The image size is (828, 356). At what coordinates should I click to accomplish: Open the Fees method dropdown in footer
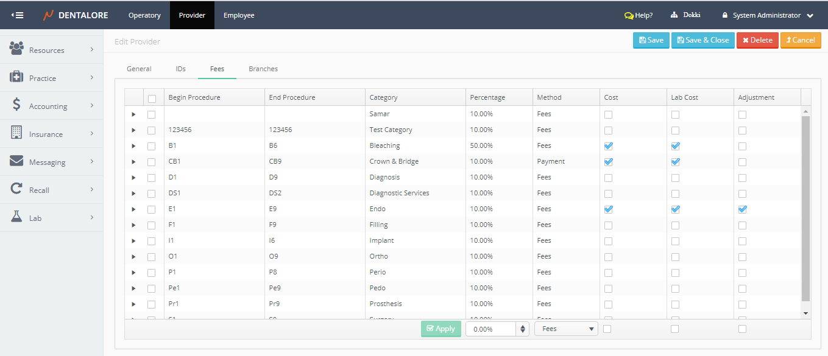click(x=567, y=329)
